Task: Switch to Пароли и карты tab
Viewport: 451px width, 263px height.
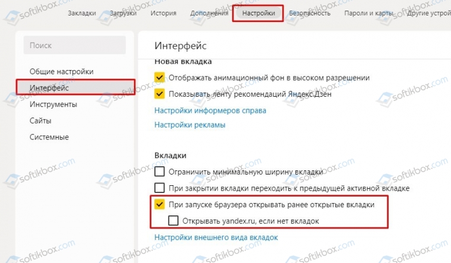Action: [x=369, y=13]
